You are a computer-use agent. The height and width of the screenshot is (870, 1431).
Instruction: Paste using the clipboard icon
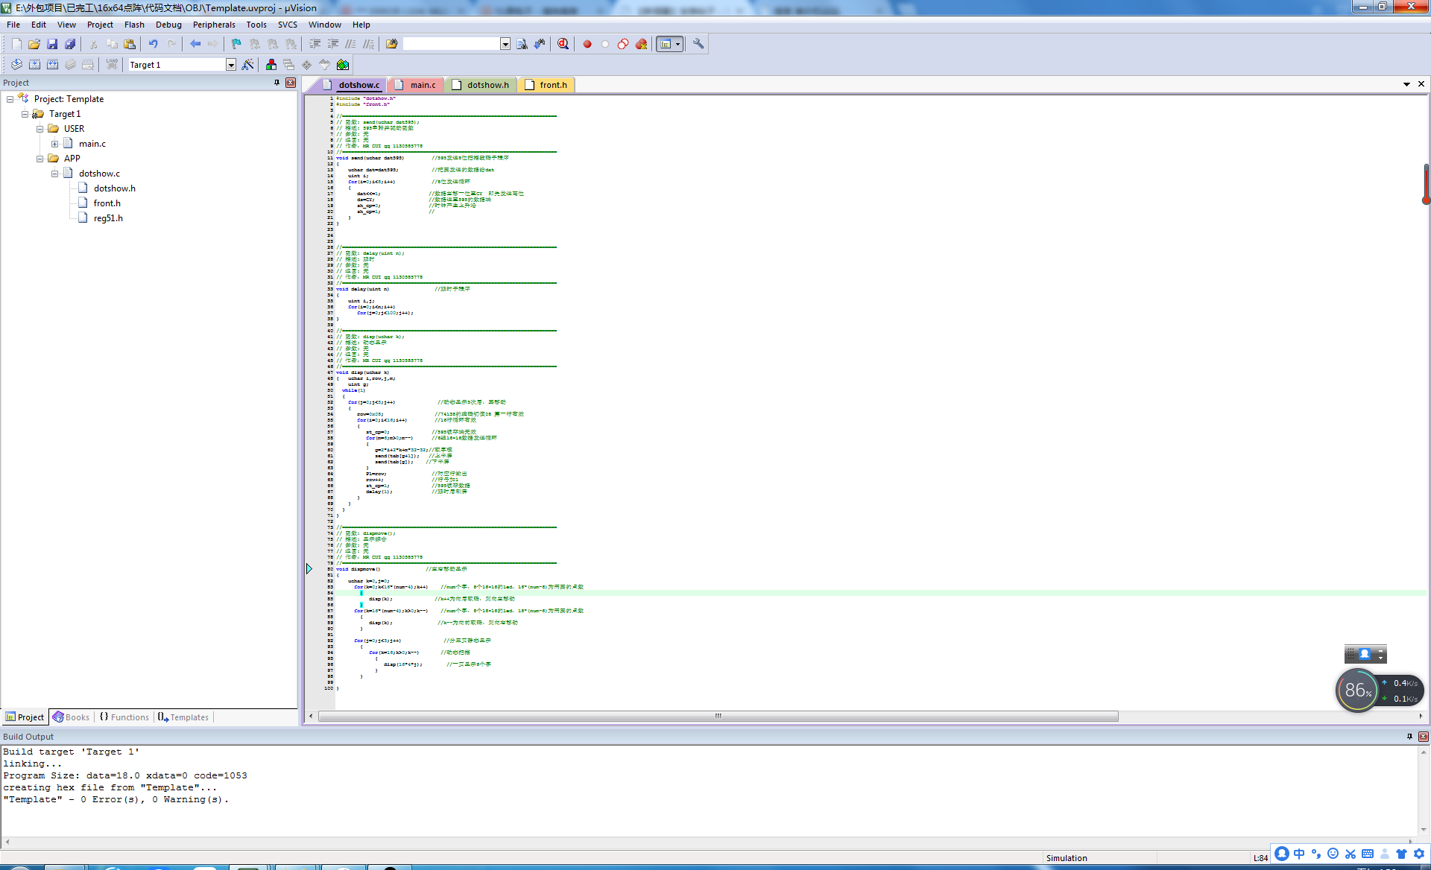coord(130,44)
